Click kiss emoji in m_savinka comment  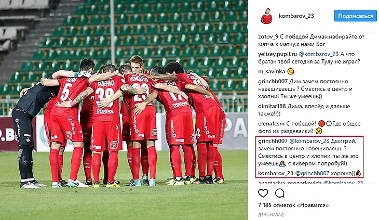coord(291,71)
